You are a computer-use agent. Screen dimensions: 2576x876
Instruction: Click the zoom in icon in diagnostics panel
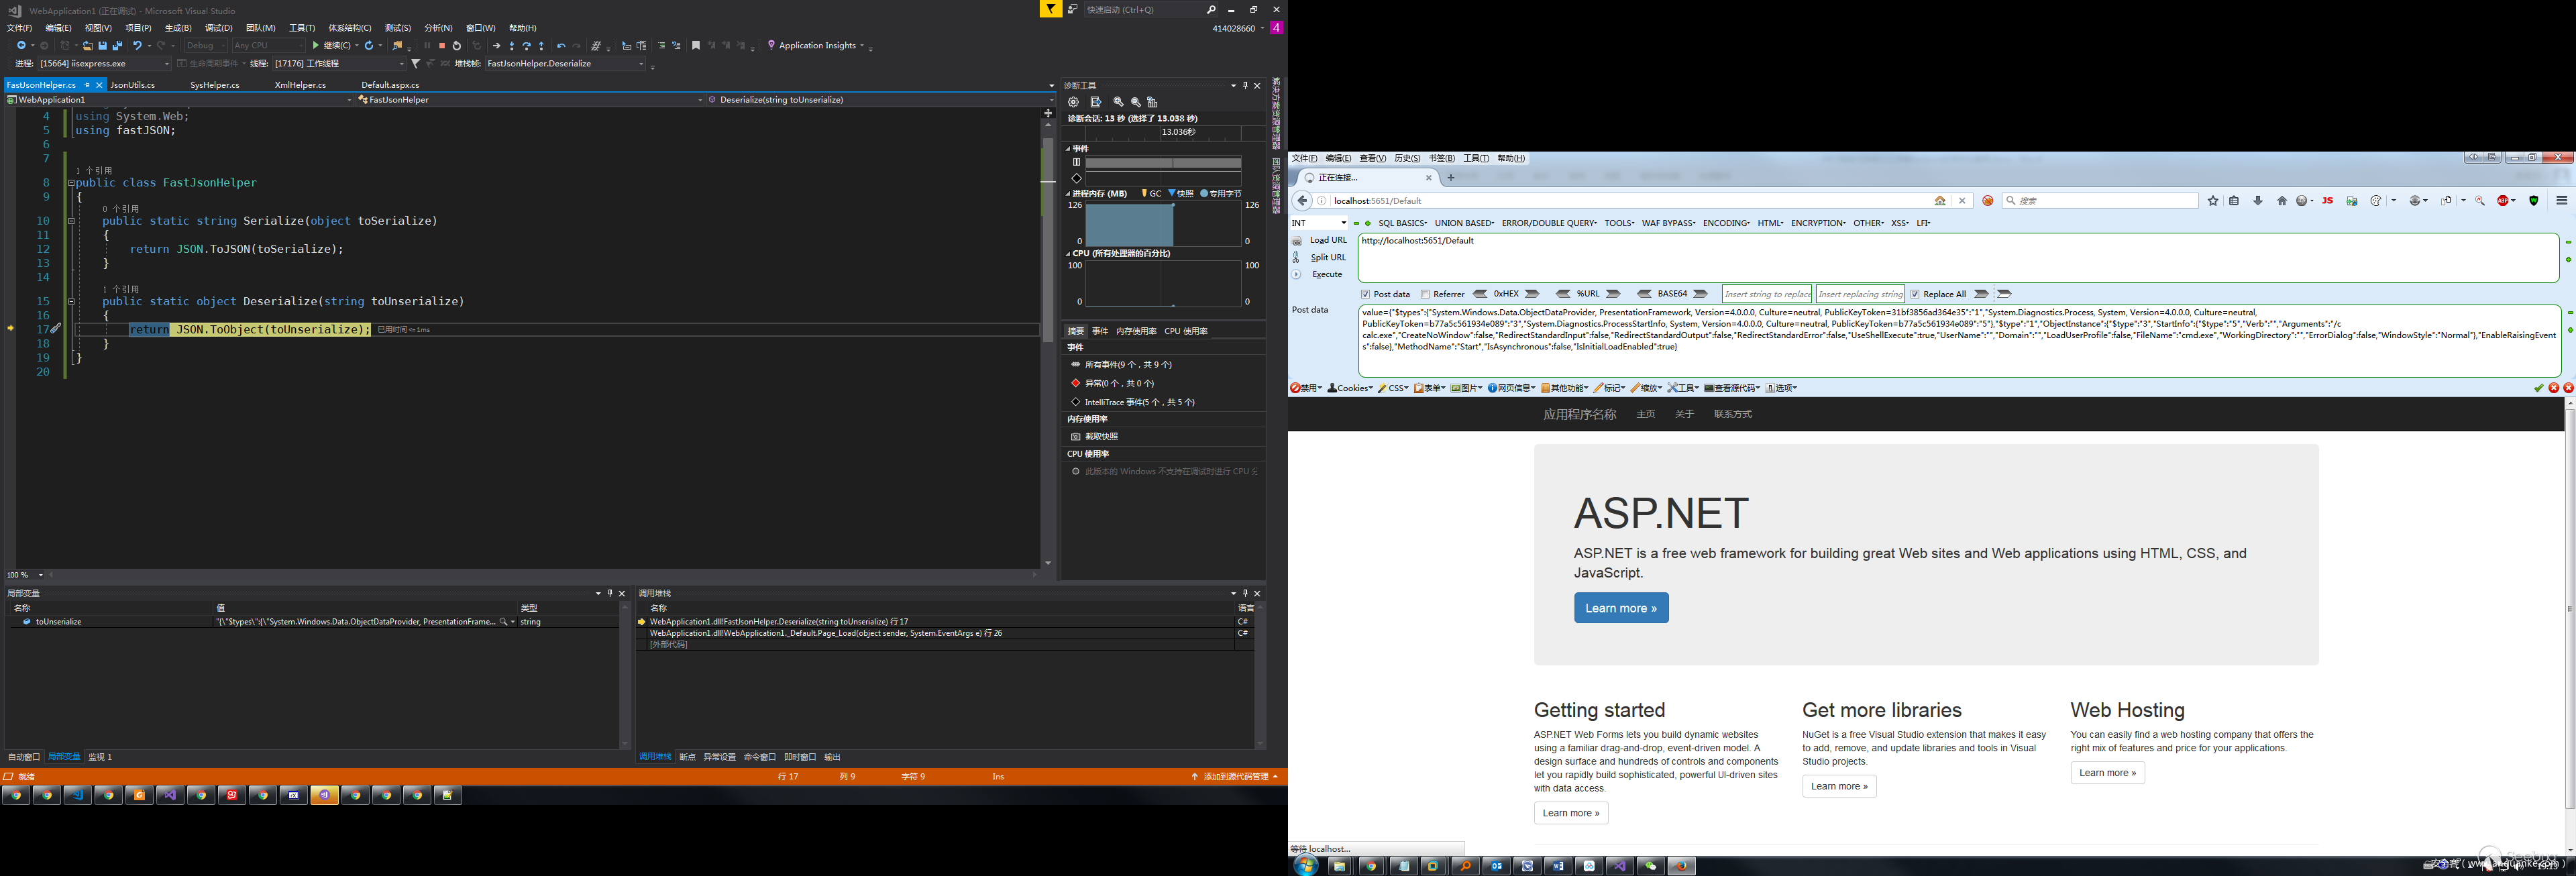pyautogui.click(x=1119, y=102)
